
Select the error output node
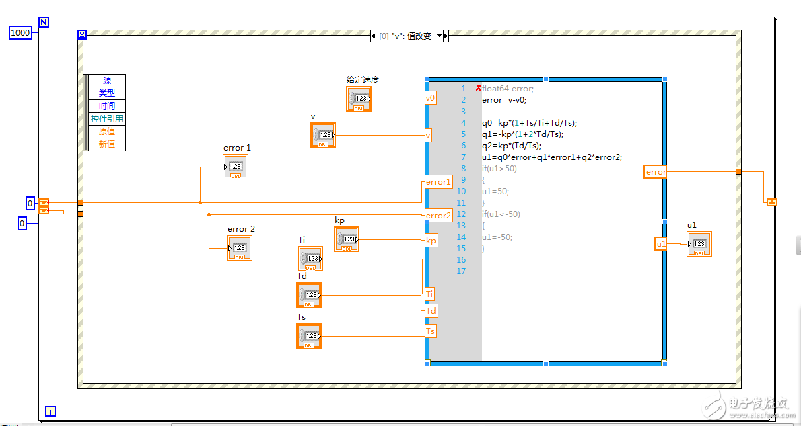(655, 172)
